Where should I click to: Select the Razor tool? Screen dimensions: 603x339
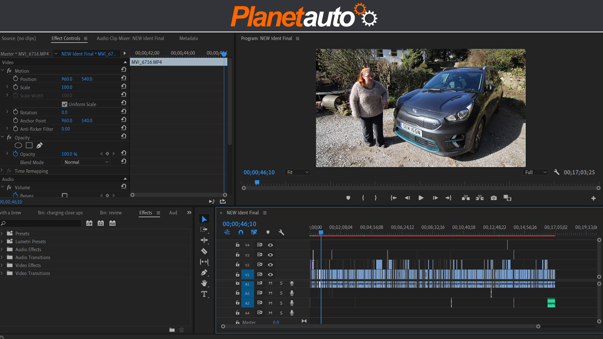204,251
